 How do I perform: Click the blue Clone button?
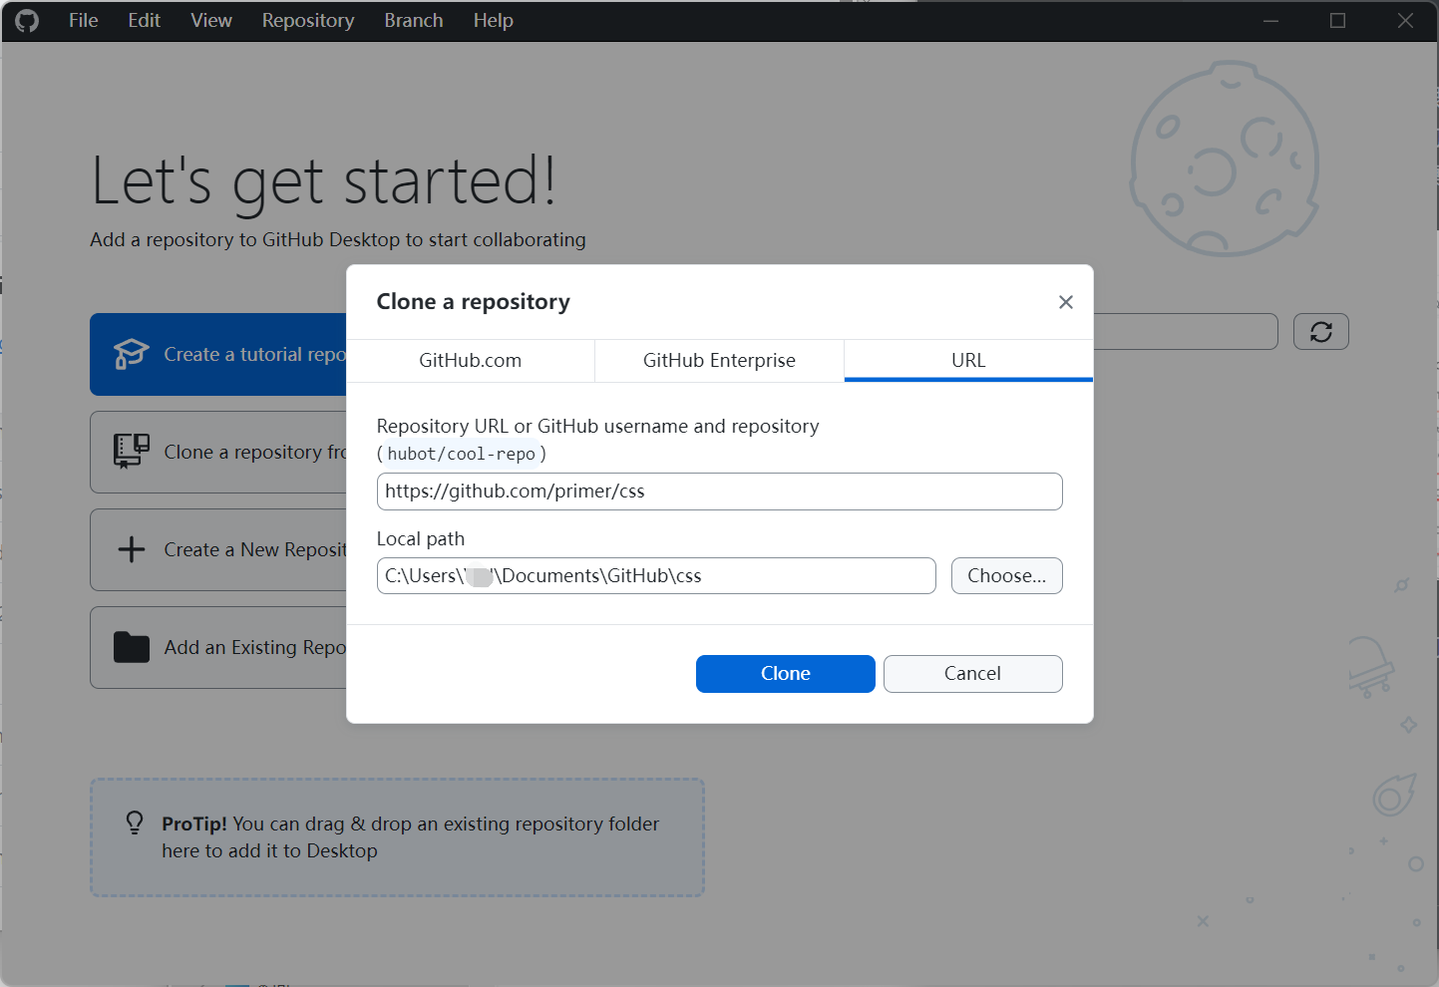(786, 674)
